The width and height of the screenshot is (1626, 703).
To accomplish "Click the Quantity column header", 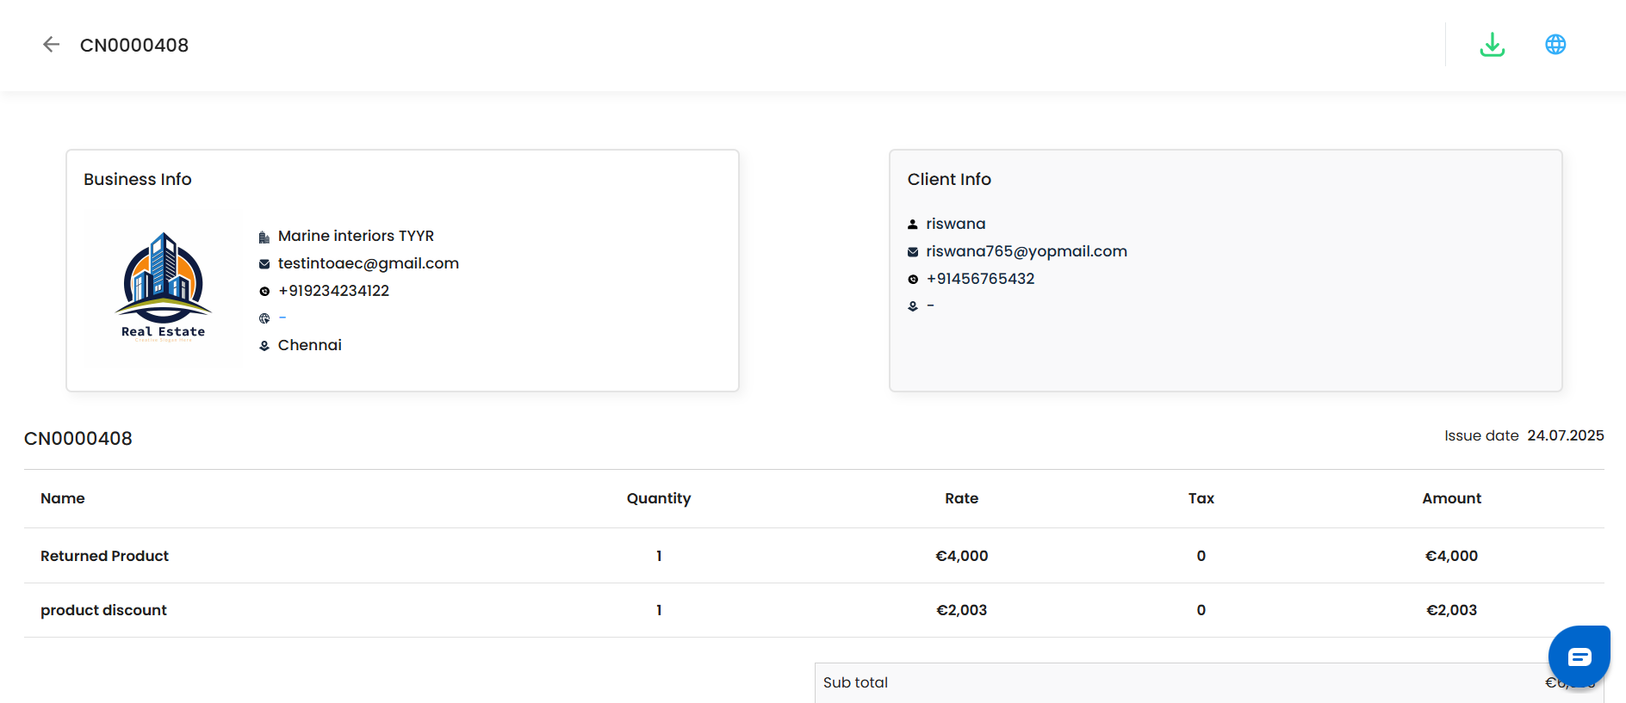I will click(x=658, y=498).
